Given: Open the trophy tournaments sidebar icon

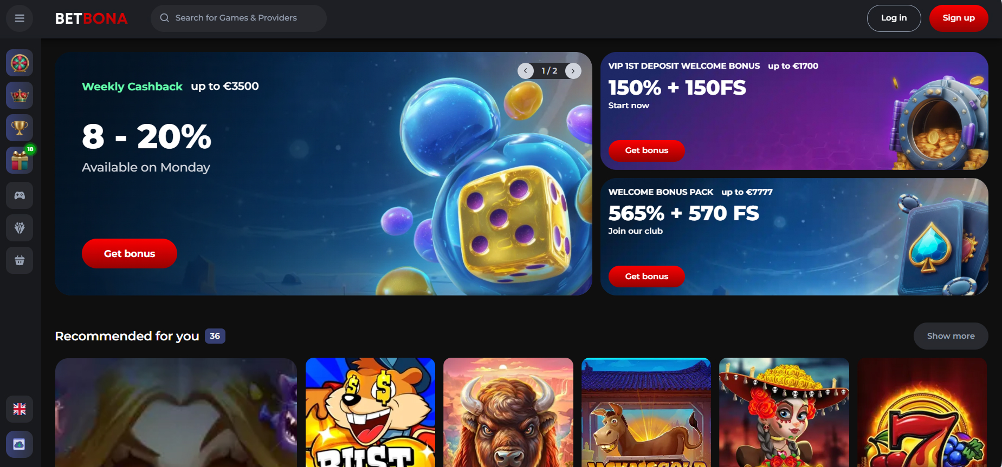Looking at the screenshot, I should [x=20, y=128].
